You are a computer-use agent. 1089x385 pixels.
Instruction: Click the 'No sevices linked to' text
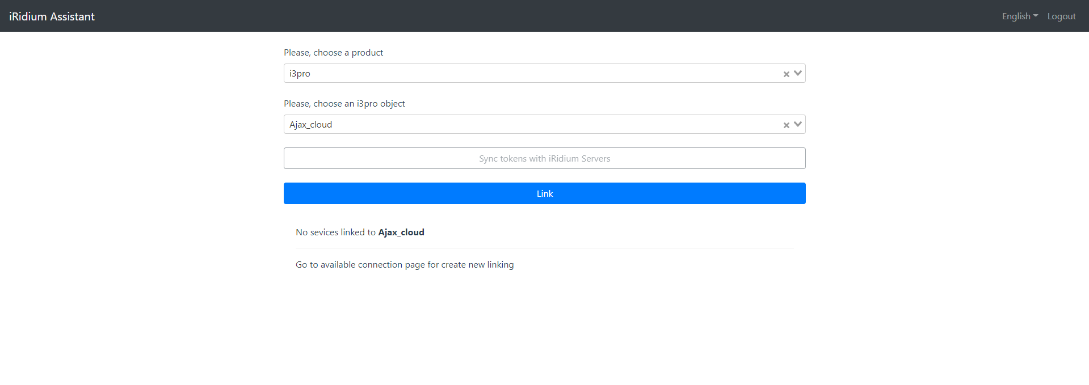click(335, 232)
